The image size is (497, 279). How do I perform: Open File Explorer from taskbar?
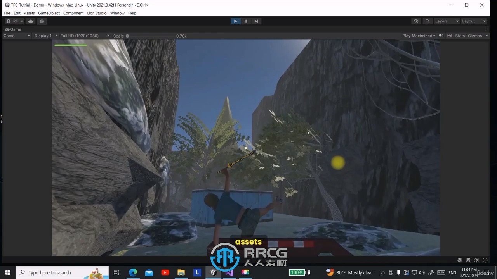(181, 272)
